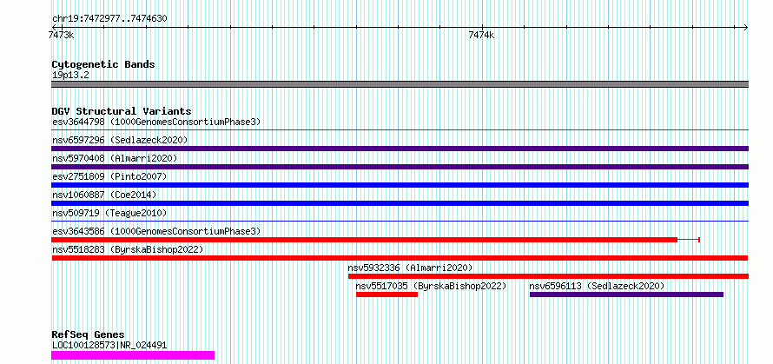Image resolution: width=773 pixels, height=364 pixels.
Task: Open the esv2751809 (Pinto2007) label
Action: coord(109,176)
